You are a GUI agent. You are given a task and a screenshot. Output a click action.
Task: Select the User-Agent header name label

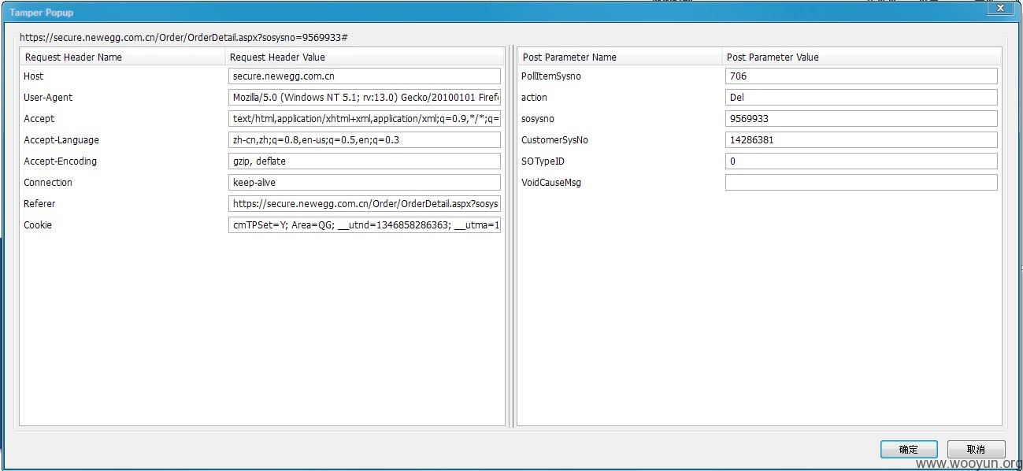coord(48,98)
